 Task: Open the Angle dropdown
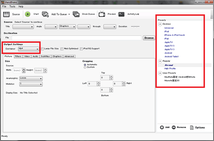(x=51, y=27)
